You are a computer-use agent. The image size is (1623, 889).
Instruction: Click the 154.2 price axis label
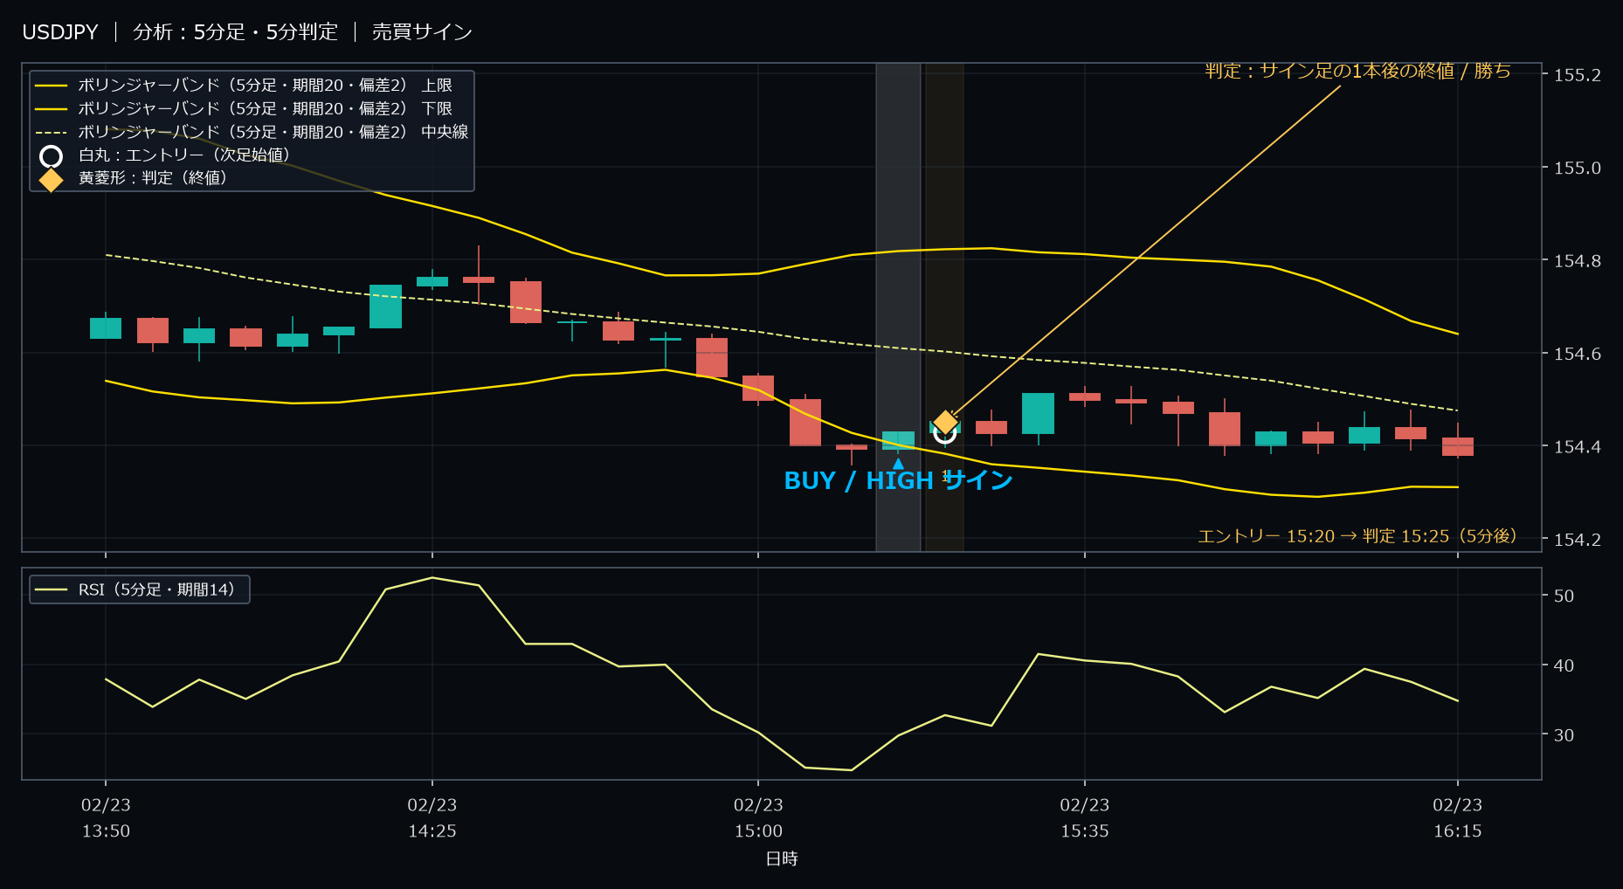point(1578,540)
